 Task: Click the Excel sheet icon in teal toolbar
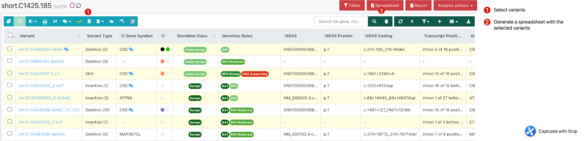coord(89,22)
